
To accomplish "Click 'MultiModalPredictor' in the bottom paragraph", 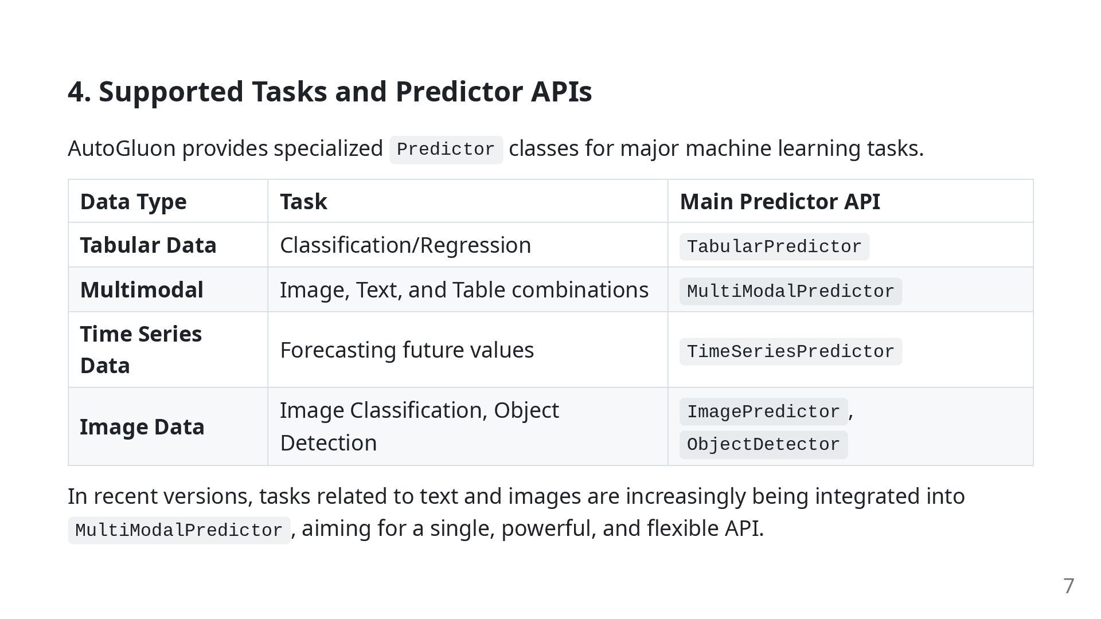I will [x=179, y=531].
